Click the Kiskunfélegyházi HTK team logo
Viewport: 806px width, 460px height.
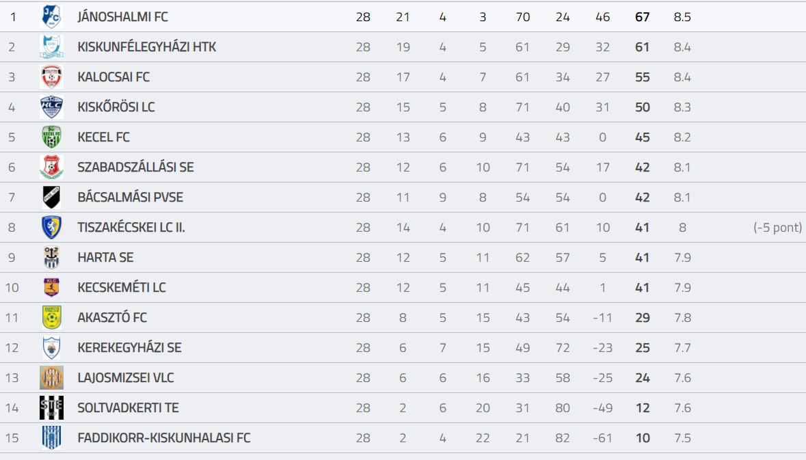click(51, 46)
